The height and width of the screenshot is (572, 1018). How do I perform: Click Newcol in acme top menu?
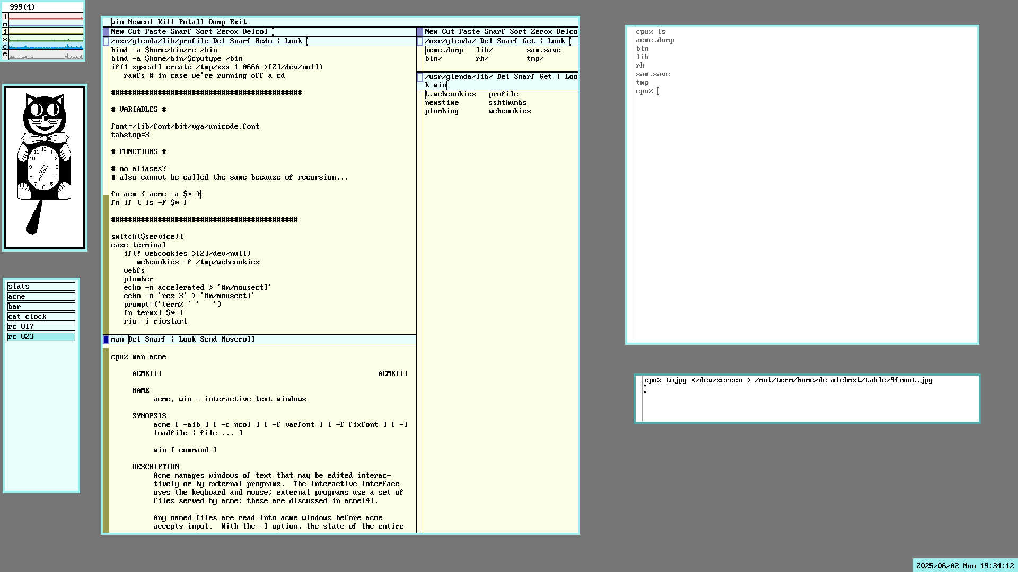pyautogui.click(x=141, y=22)
